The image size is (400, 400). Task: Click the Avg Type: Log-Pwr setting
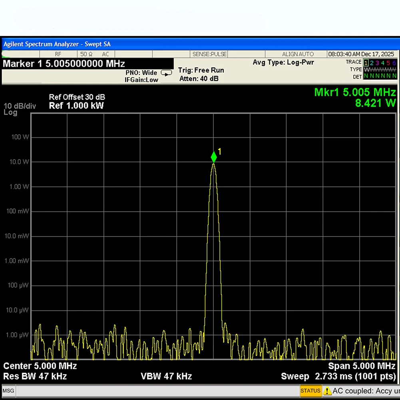click(283, 62)
